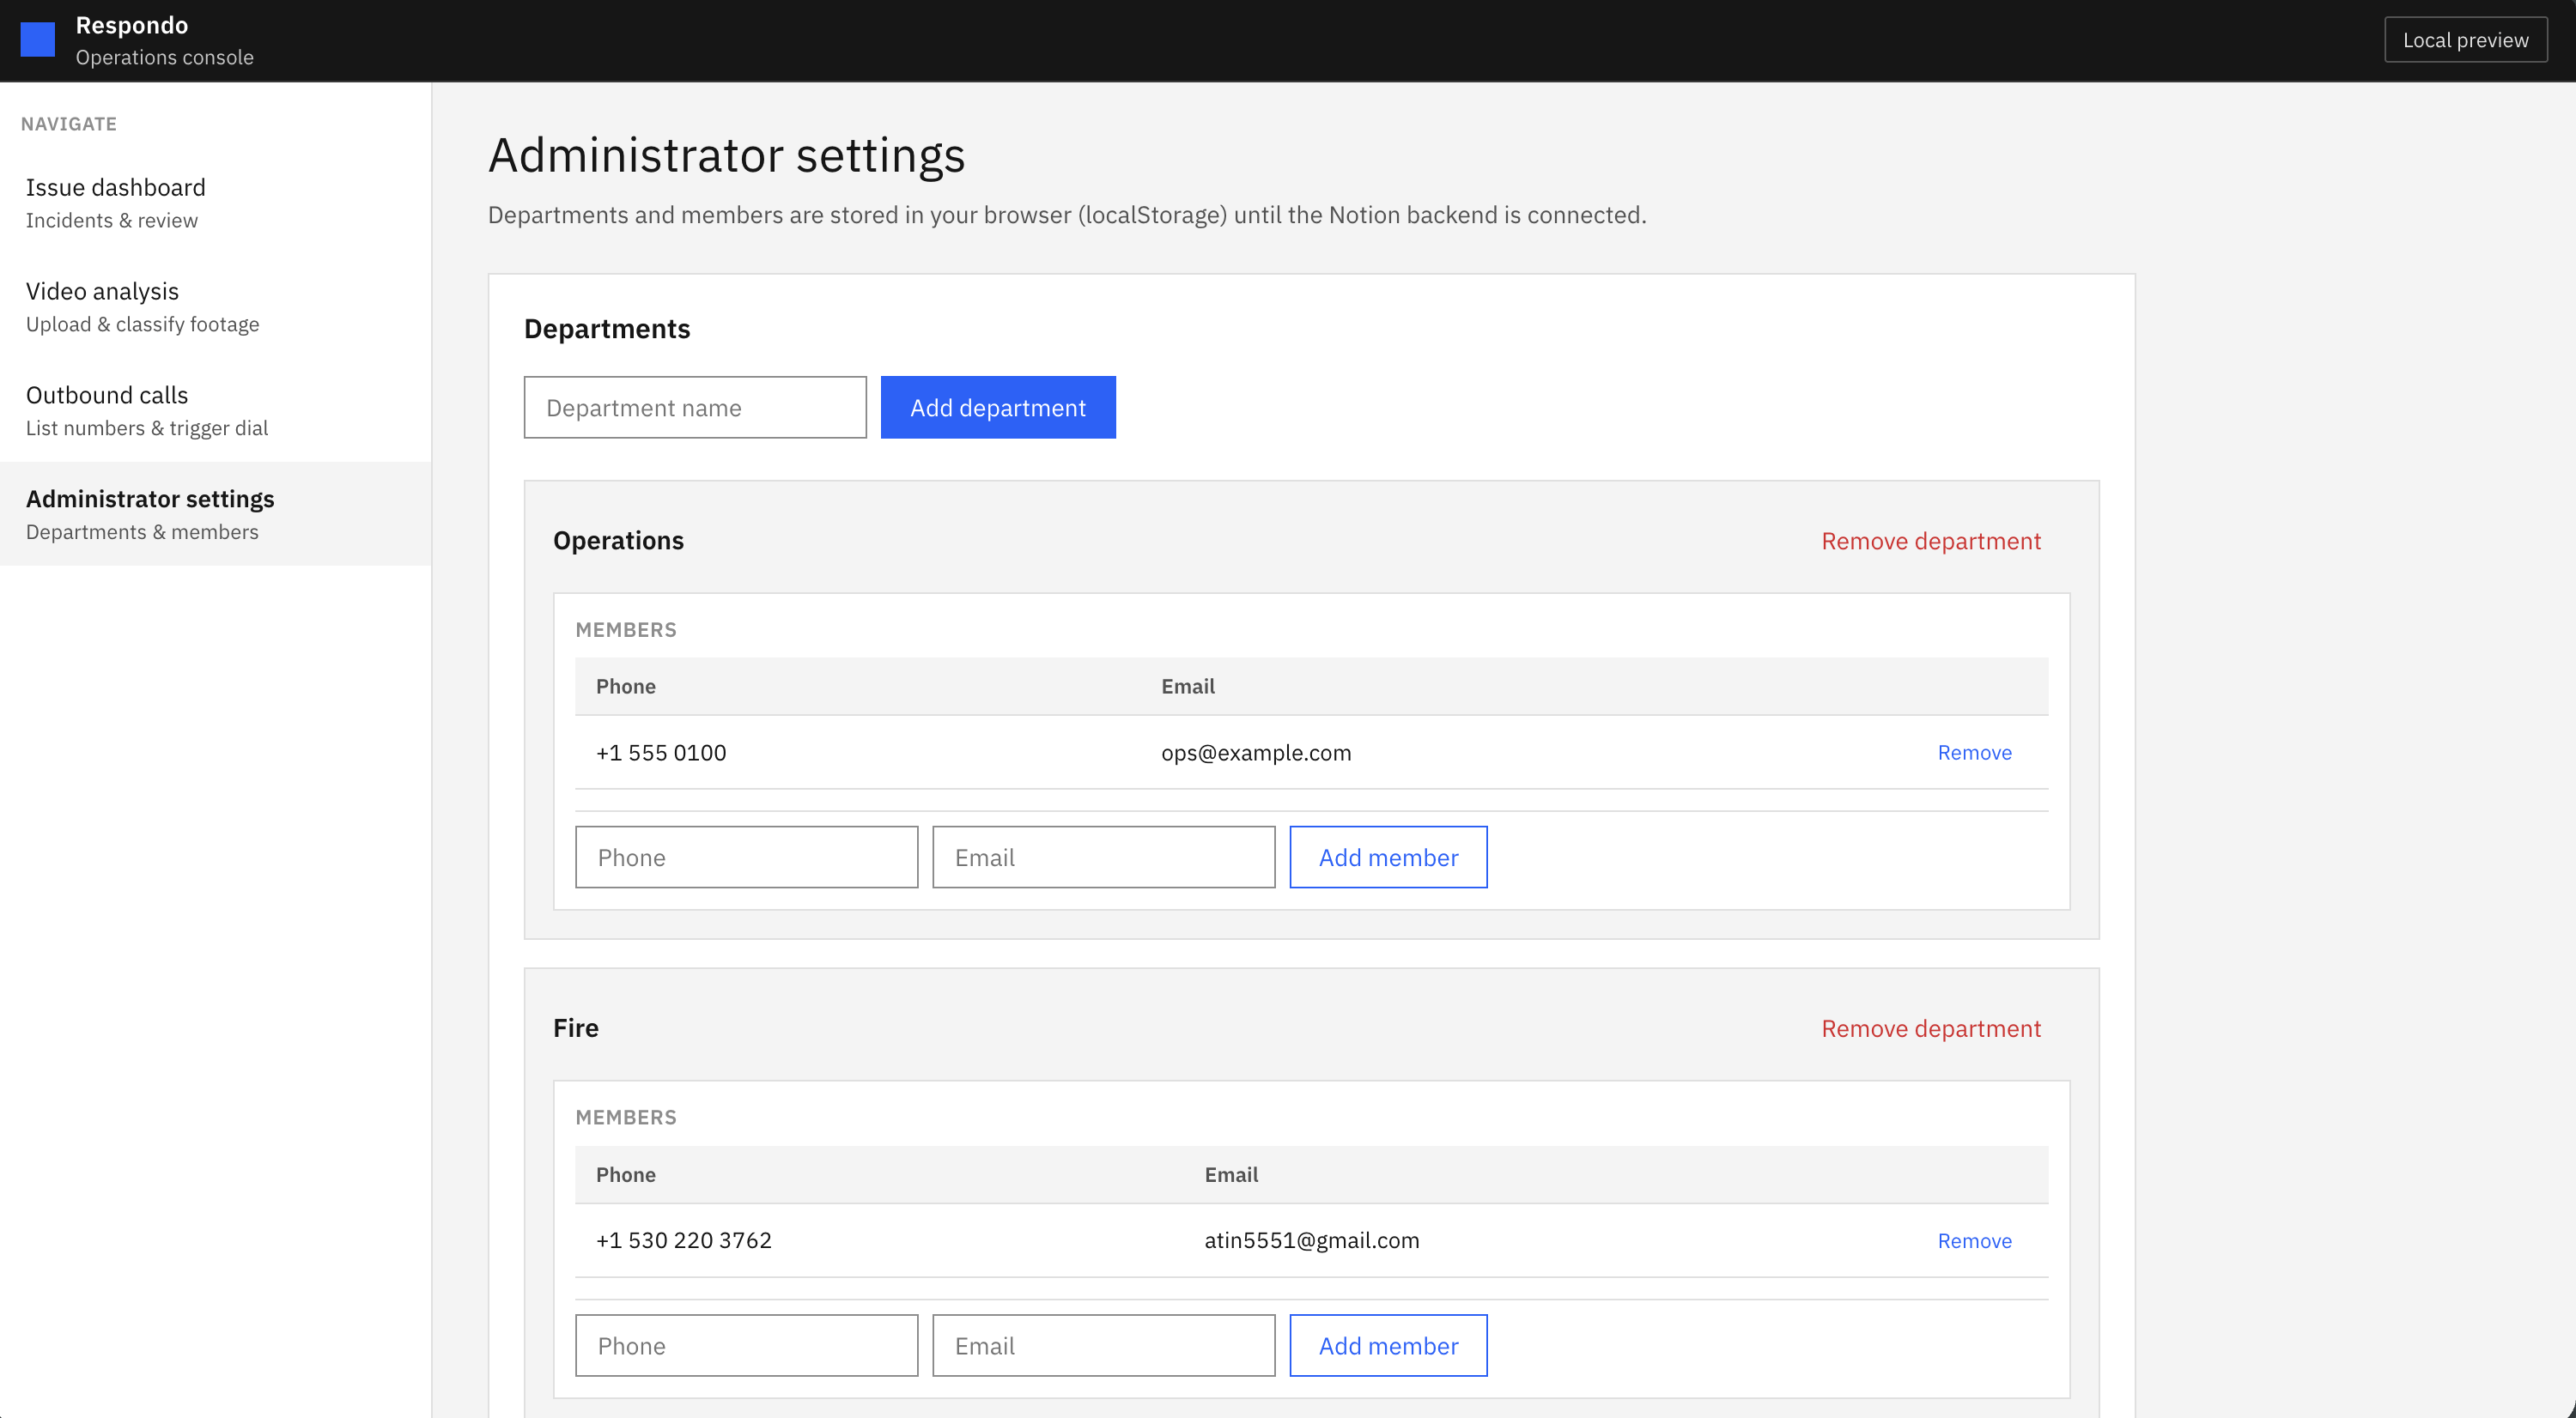Select Administrator settings in sidebar
The width and height of the screenshot is (2576, 1418).
(150, 513)
